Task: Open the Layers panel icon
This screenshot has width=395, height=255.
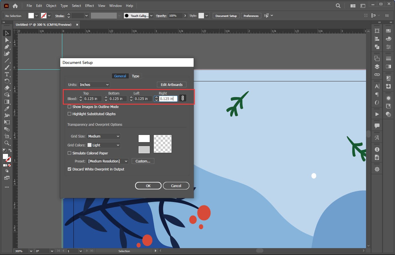Action: tap(377, 67)
